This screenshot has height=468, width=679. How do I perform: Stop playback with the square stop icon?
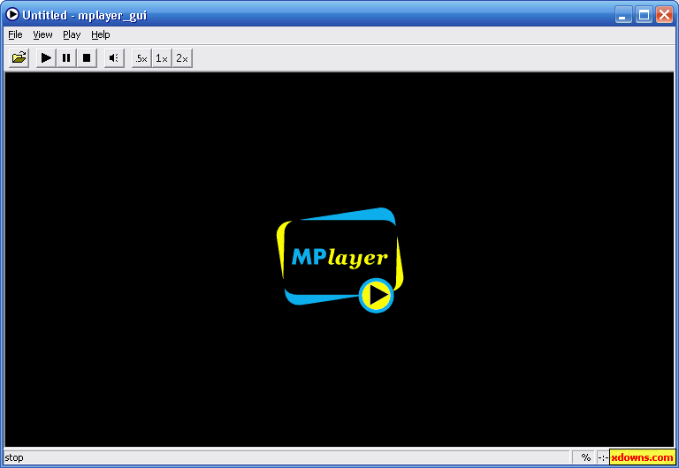pos(87,58)
